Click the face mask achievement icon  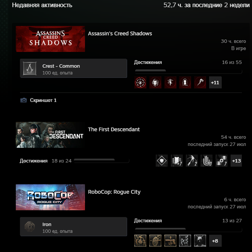coord(155,82)
